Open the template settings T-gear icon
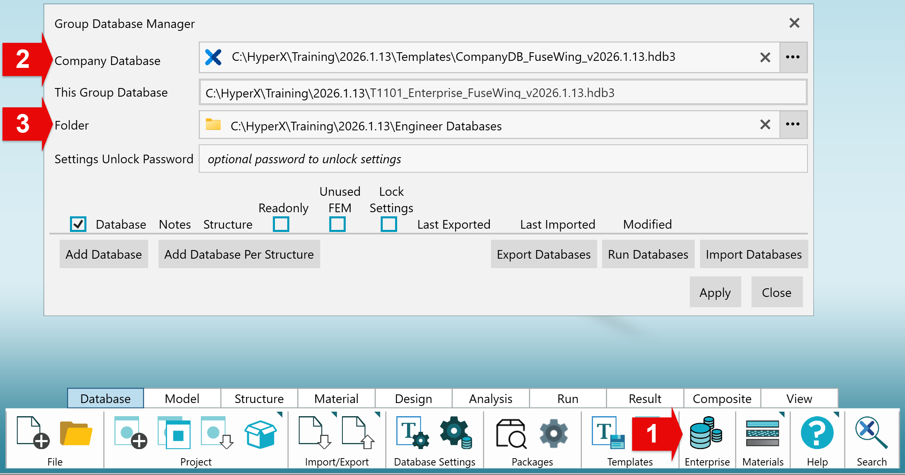The height and width of the screenshot is (475, 905). (413, 432)
